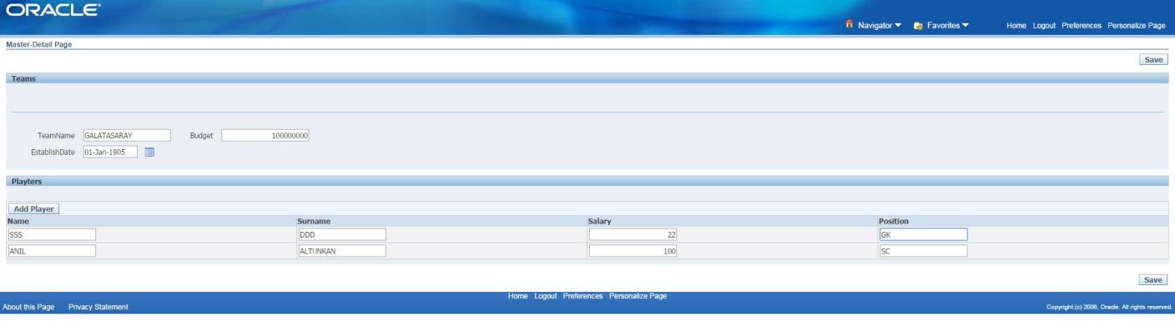Click the Oracle copyright notice
This screenshot has height=331, width=1175.
coord(1110,308)
